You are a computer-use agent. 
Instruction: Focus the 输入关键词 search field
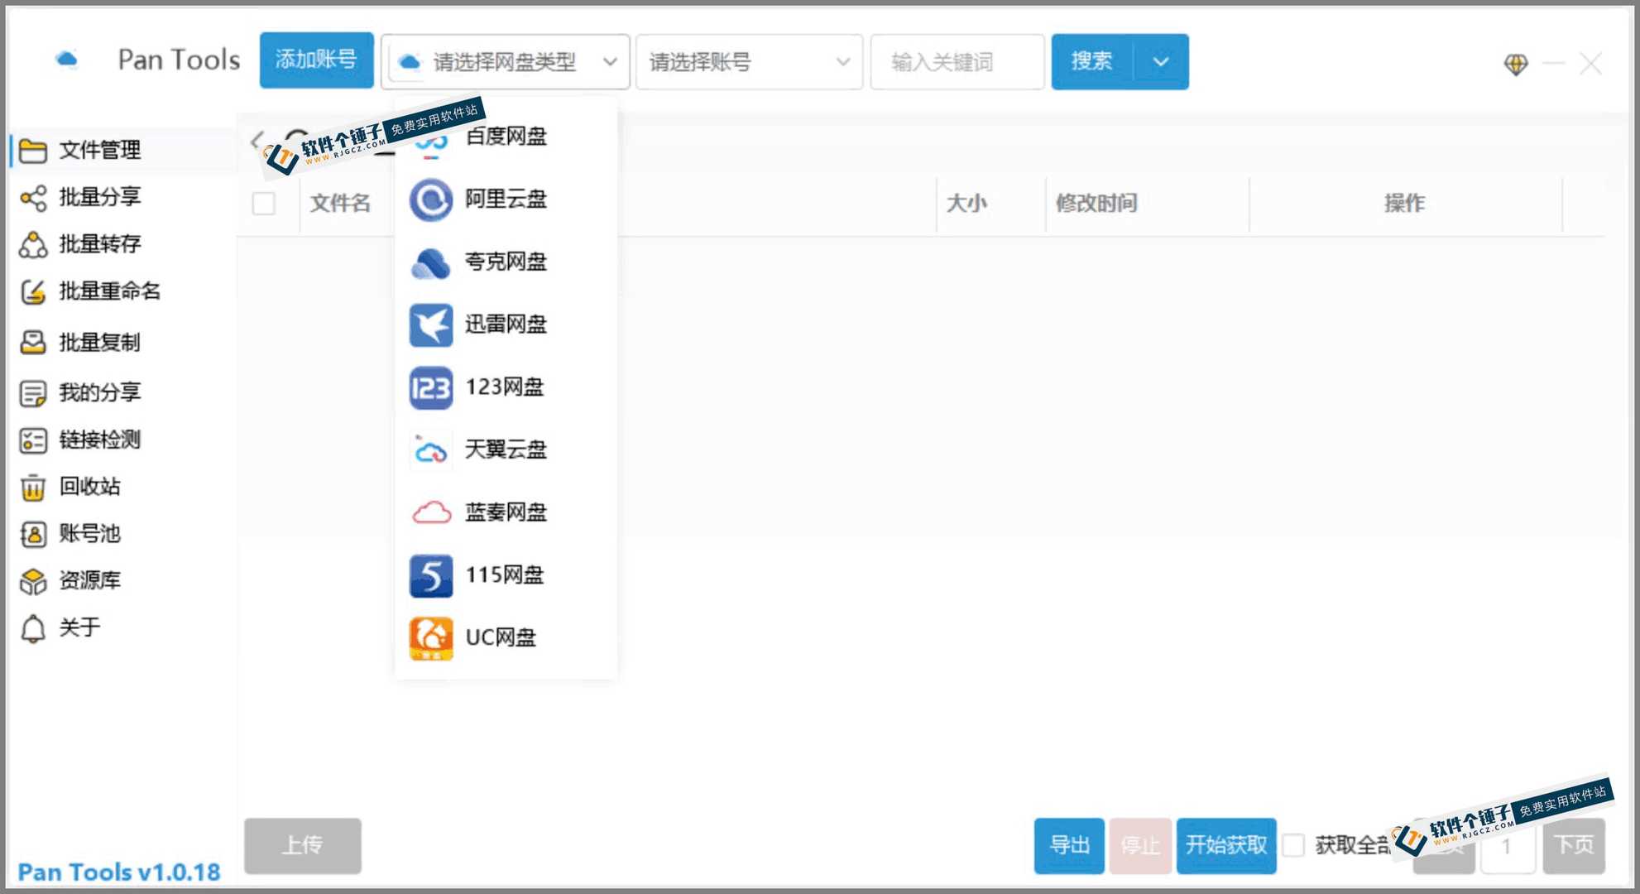[957, 62]
